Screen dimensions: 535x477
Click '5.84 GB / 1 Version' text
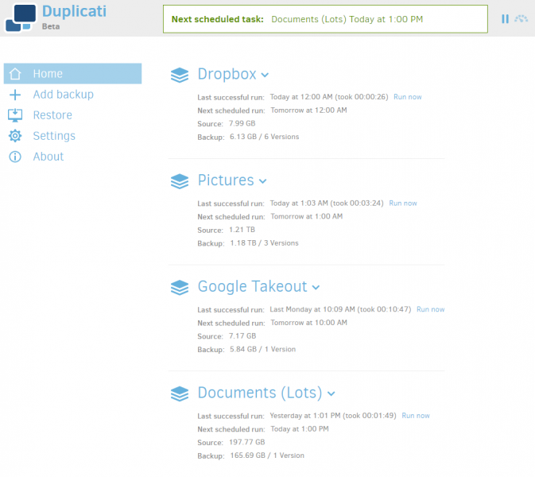pyautogui.click(x=262, y=349)
